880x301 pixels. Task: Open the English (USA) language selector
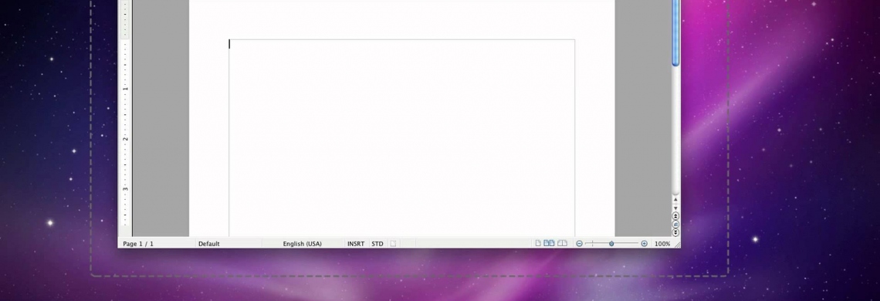[303, 244]
